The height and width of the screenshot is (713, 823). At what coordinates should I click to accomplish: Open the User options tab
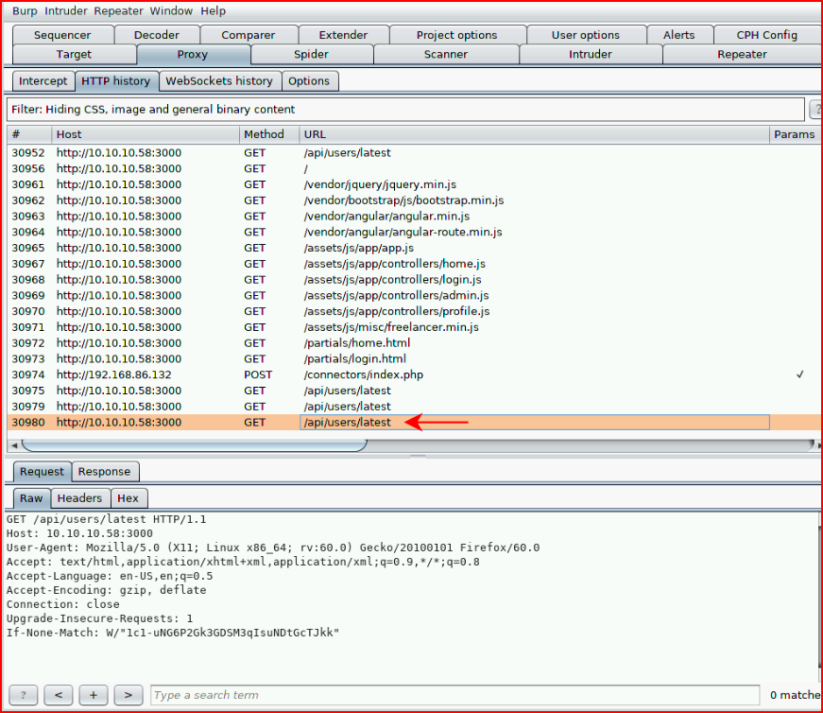click(585, 35)
